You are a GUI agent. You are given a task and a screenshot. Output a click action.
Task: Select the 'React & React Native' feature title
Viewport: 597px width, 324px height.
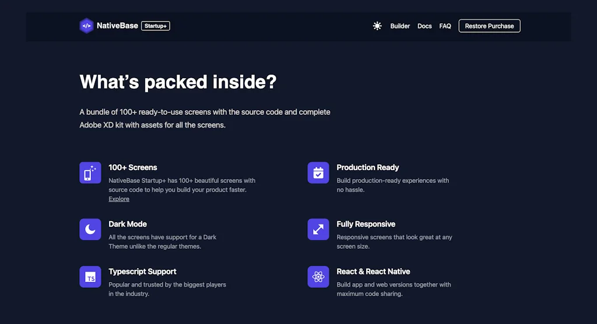point(373,272)
